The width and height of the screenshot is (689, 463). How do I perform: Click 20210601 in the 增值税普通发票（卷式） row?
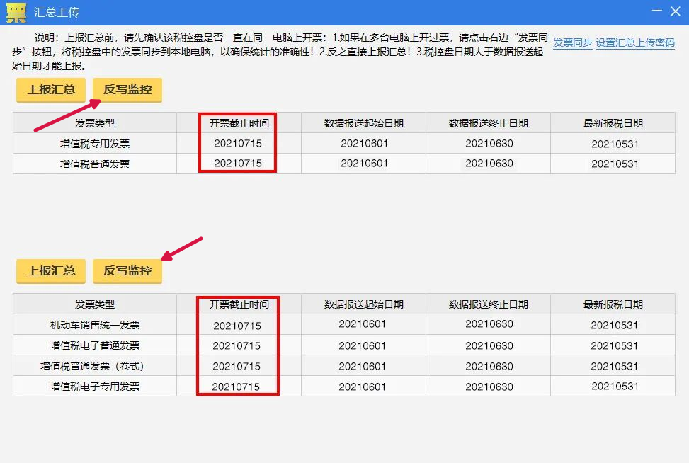pyautogui.click(x=362, y=366)
